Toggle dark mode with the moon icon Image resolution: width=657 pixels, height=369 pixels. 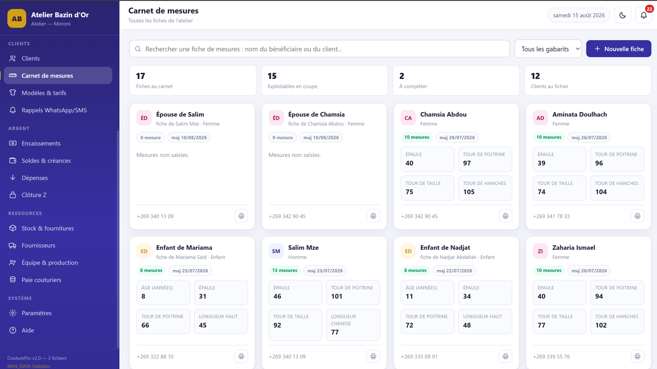point(622,15)
